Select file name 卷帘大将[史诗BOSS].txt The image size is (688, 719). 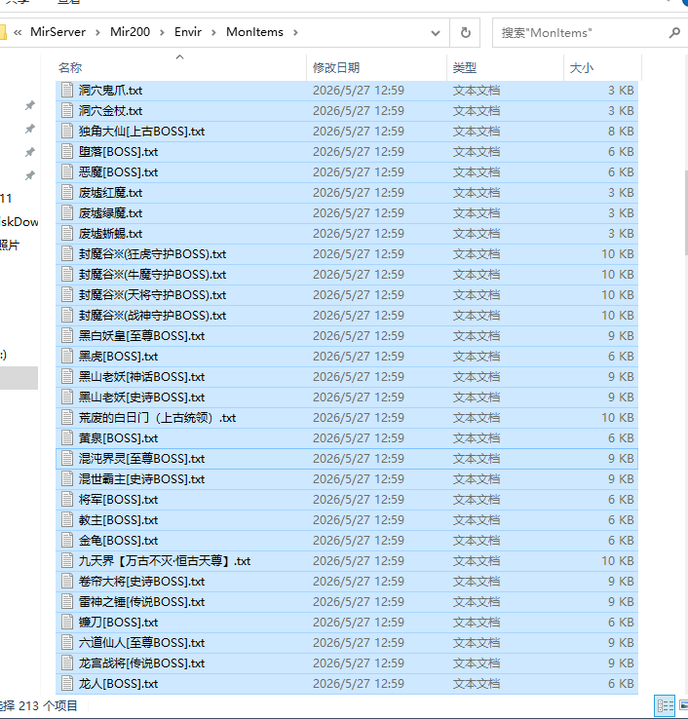point(141,581)
